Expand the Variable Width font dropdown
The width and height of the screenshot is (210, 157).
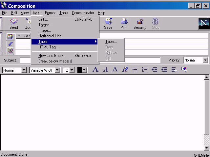57,70
